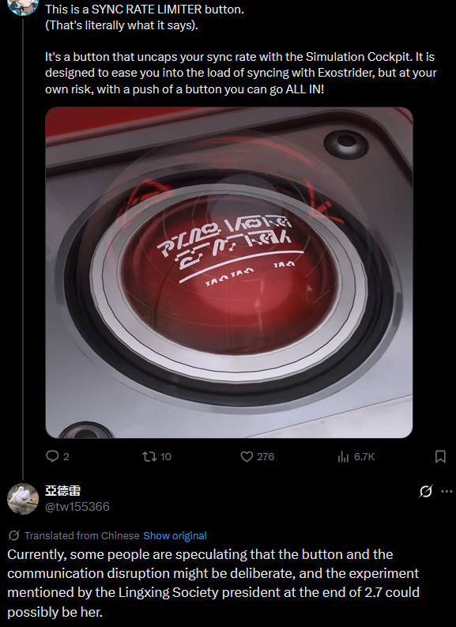Click the 276 likes count
Image resolution: width=456 pixels, height=627 pixels.
tap(266, 457)
